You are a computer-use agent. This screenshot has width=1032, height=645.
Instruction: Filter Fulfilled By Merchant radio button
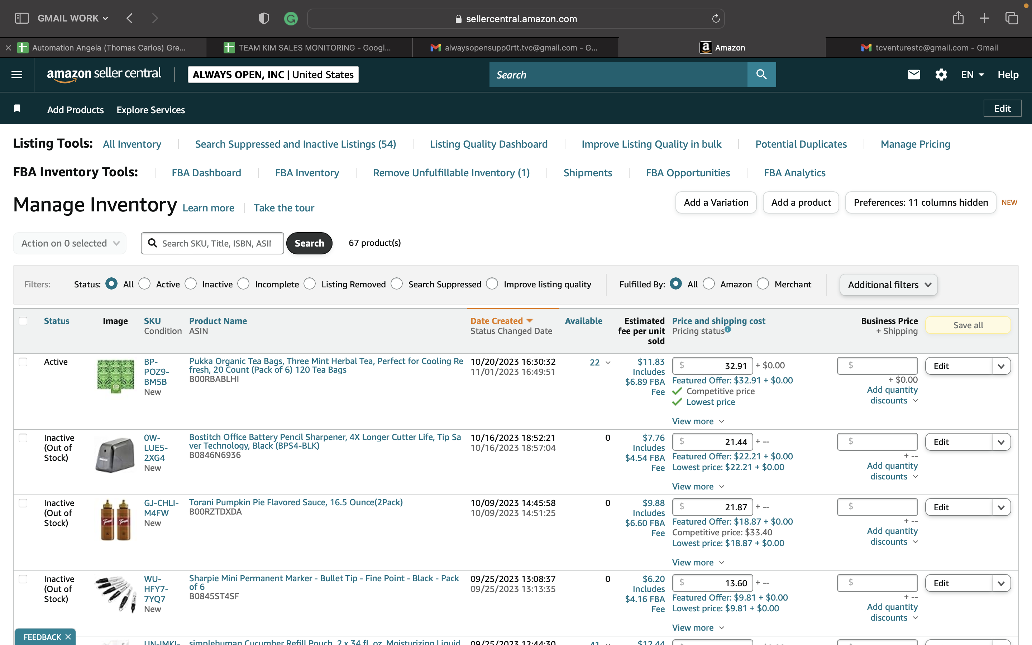click(763, 284)
